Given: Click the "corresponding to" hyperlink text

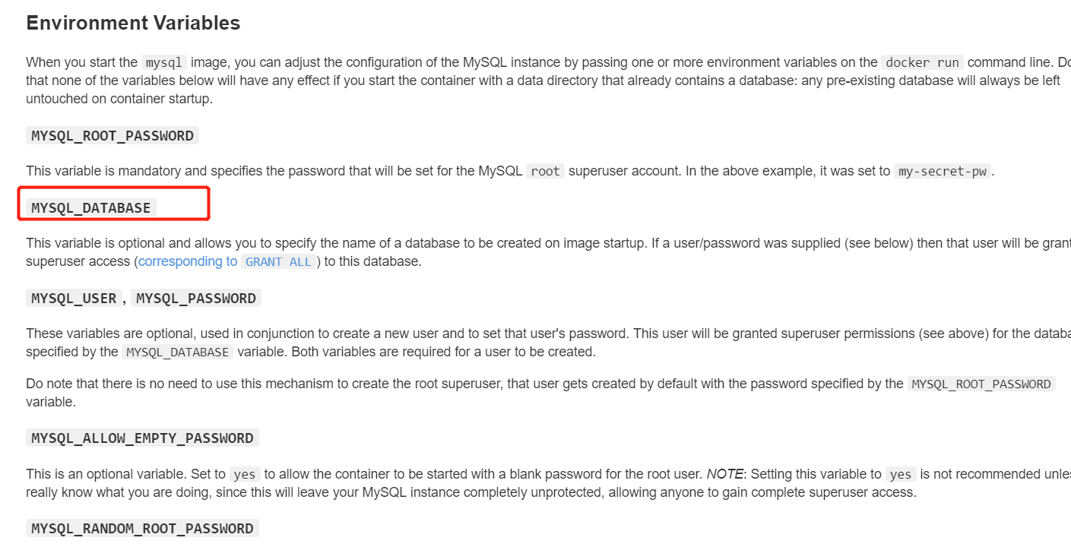Looking at the screenshot, I should [x=187, y=261].
